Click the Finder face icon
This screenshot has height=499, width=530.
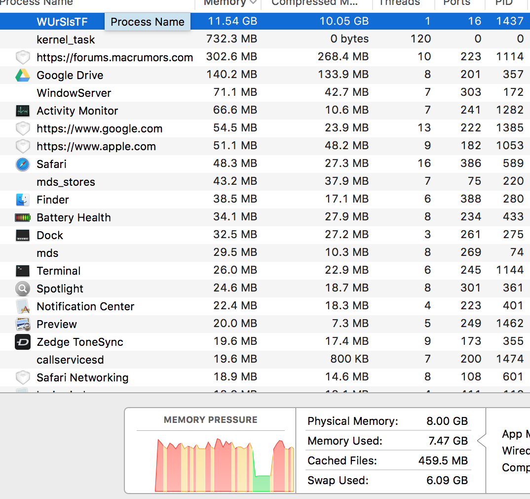(x=23, y=200)
